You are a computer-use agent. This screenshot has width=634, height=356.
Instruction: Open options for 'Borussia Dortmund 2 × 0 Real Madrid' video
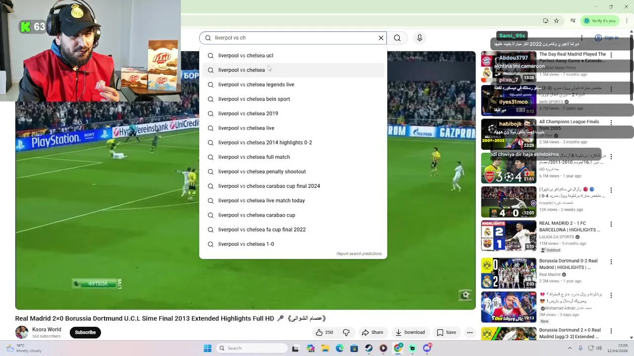click(x=611, y=331)
